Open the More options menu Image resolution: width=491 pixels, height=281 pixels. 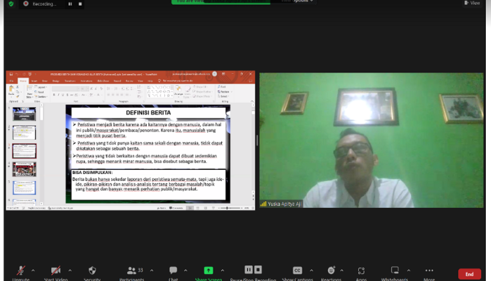coord(429,273)
